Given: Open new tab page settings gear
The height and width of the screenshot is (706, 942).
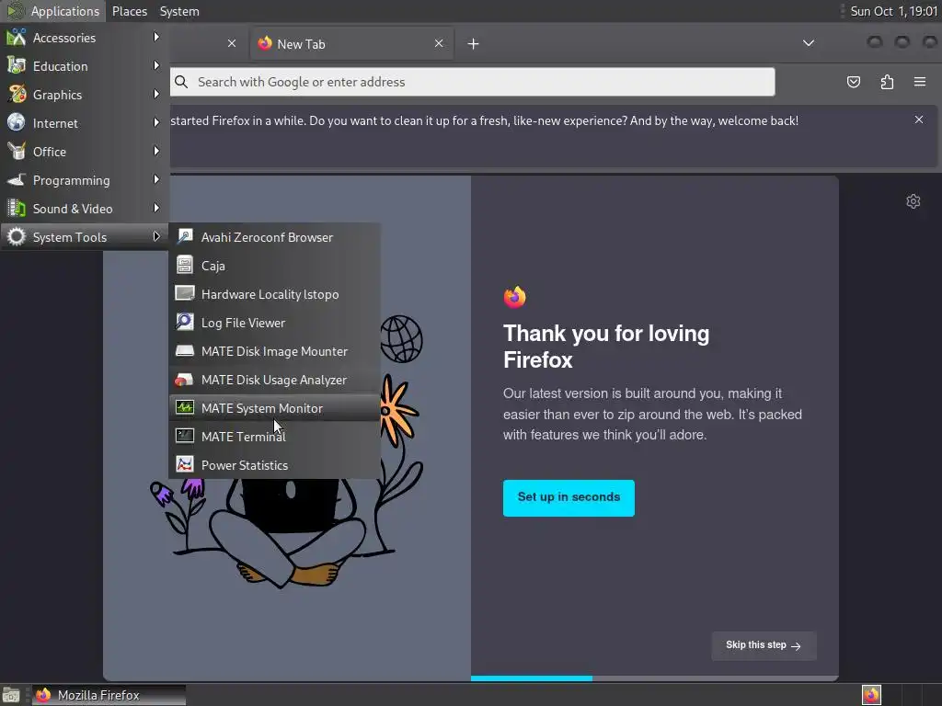Looking at the screenshot, I should 913,201.
